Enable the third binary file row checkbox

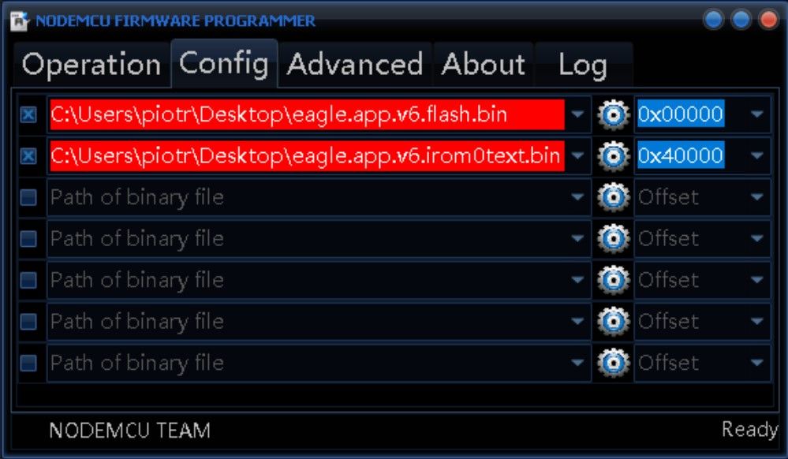click(28, 197)
